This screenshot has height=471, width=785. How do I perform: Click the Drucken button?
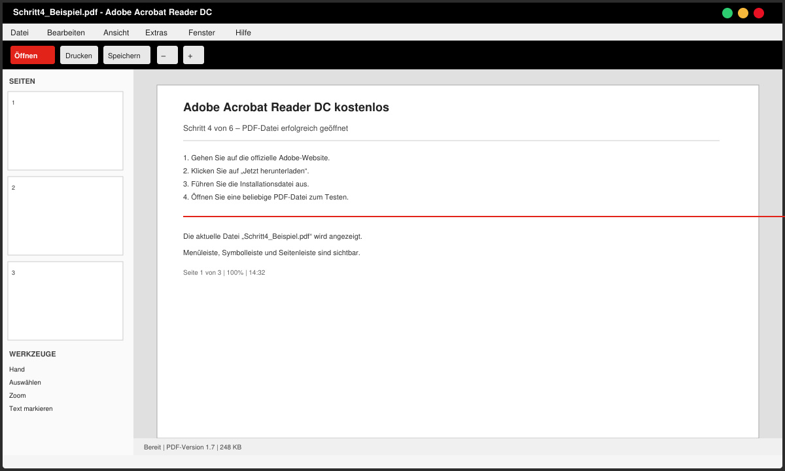79,56
